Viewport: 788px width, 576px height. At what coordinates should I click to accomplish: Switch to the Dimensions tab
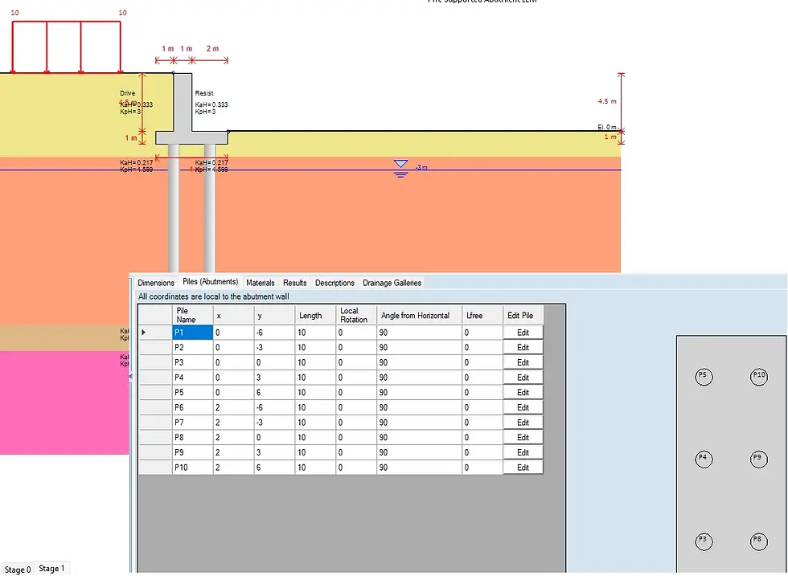[156, 283]
